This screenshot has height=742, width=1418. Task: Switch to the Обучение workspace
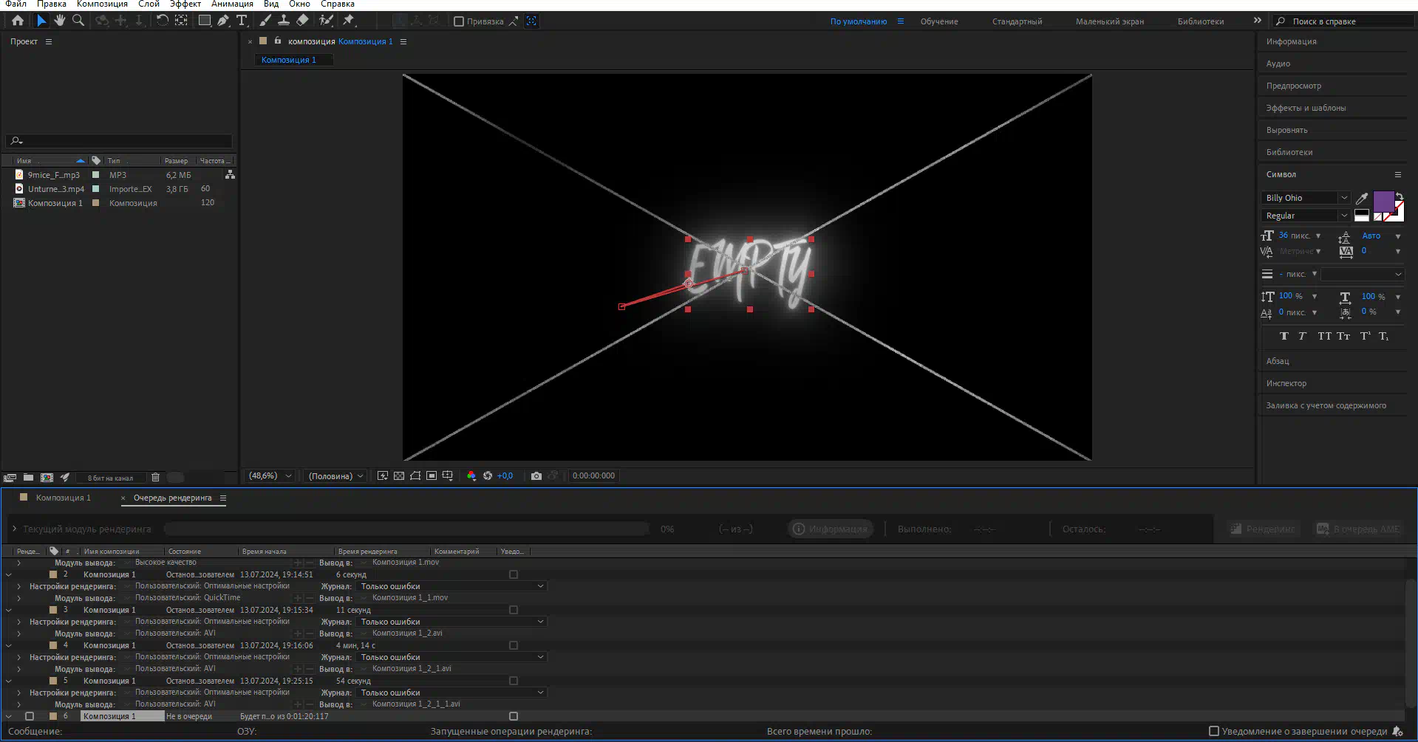938,21
